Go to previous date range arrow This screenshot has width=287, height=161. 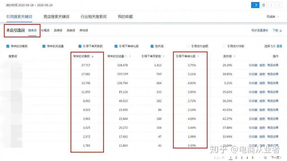click(x=271, y=5)
